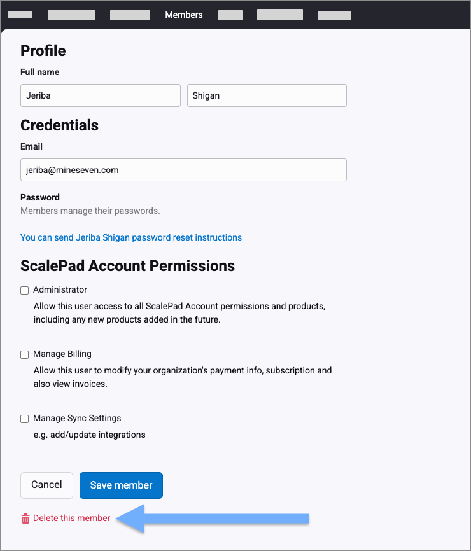The height and width of the screenshot is (551, 471).
Task: Open the rightmost redacted navigation item
Action: click(334, 15)
